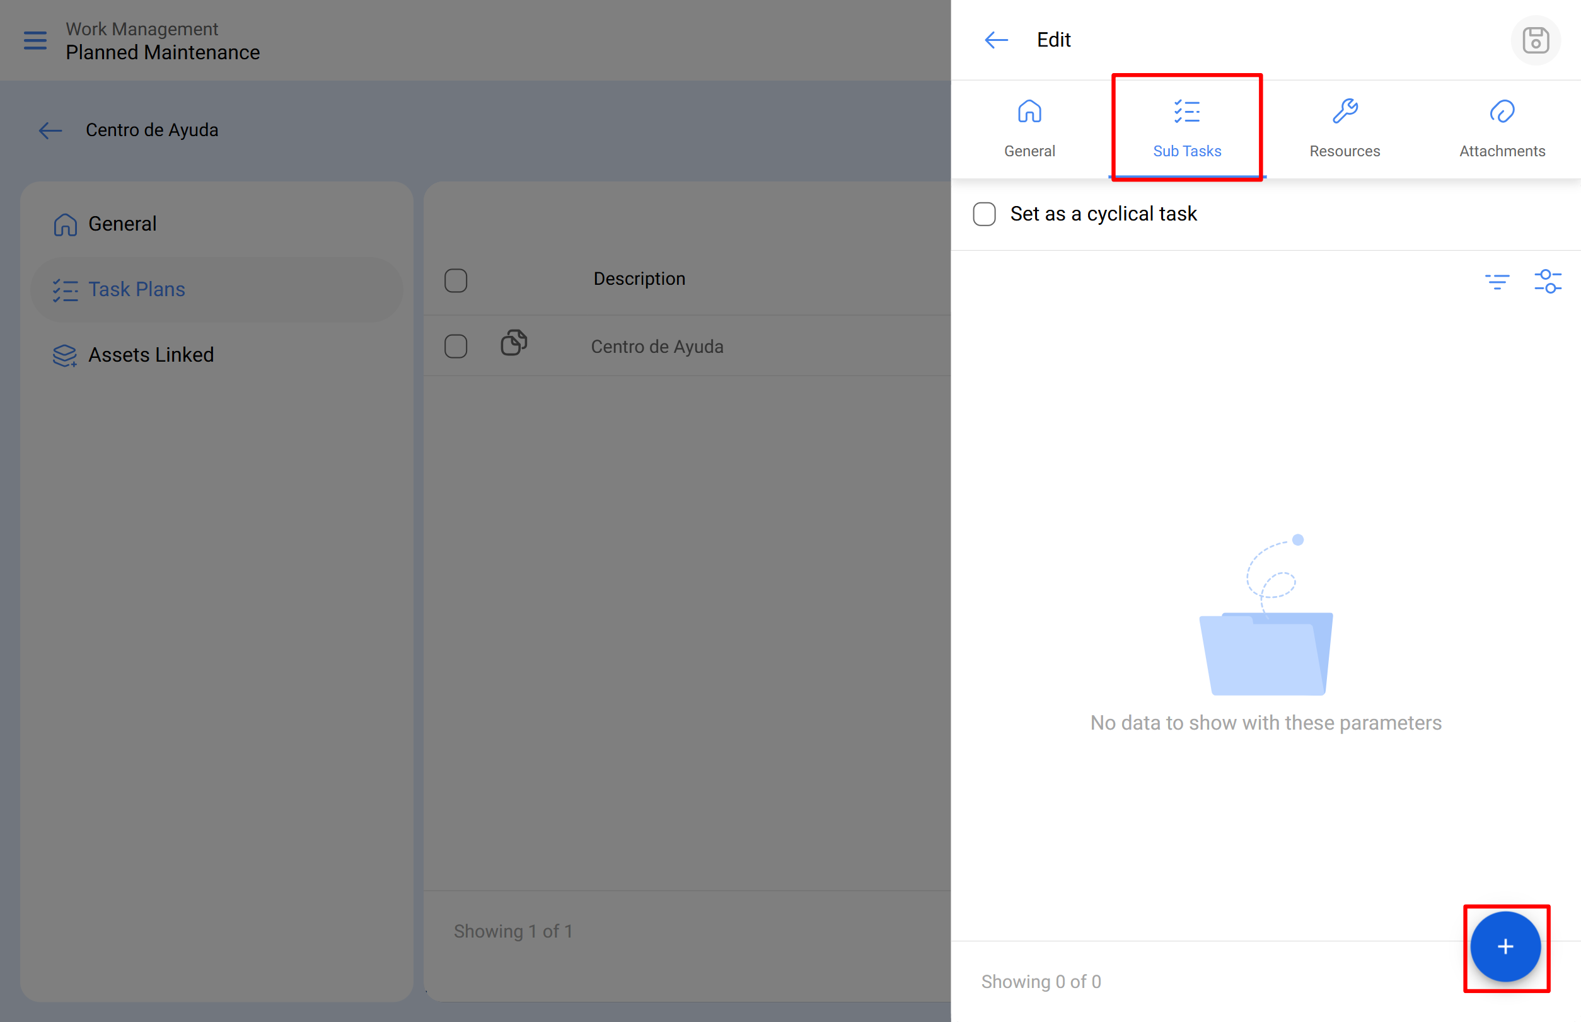This screenshot has width=1581, height=1022.
Task: Click the back arrow in Edit panel
Action: click(996, 40)
